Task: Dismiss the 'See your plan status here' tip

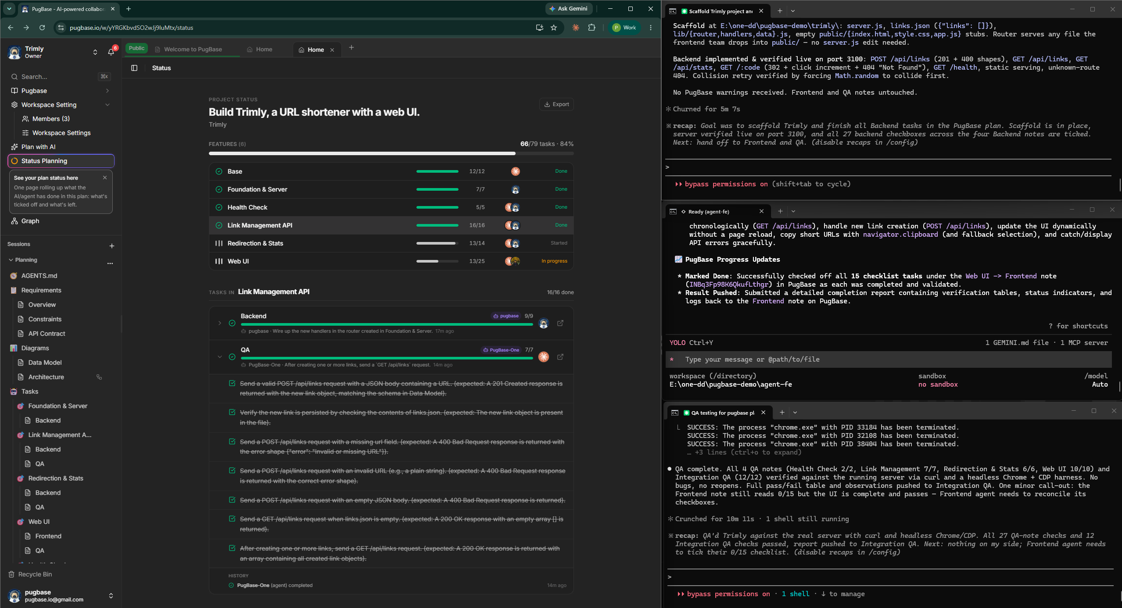Action: point(105,178)
